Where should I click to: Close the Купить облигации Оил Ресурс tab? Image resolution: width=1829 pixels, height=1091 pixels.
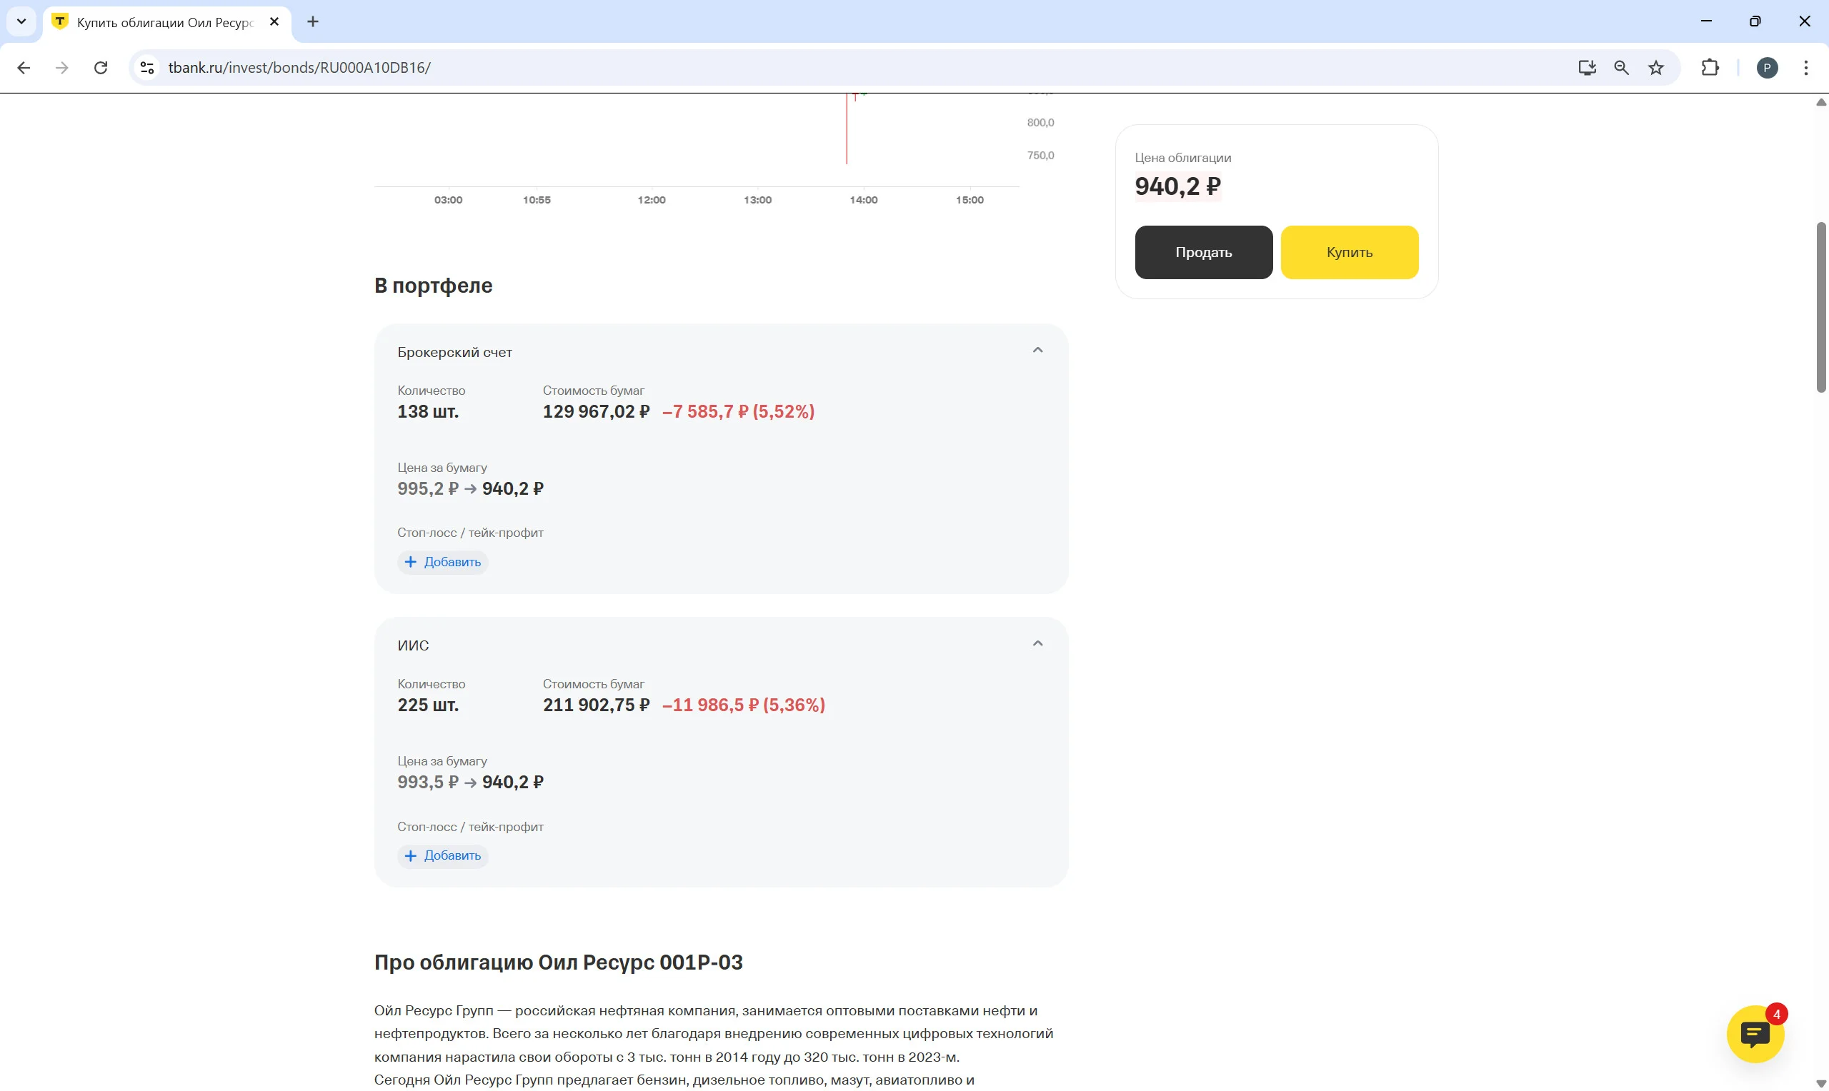click(x=274, y=21)
